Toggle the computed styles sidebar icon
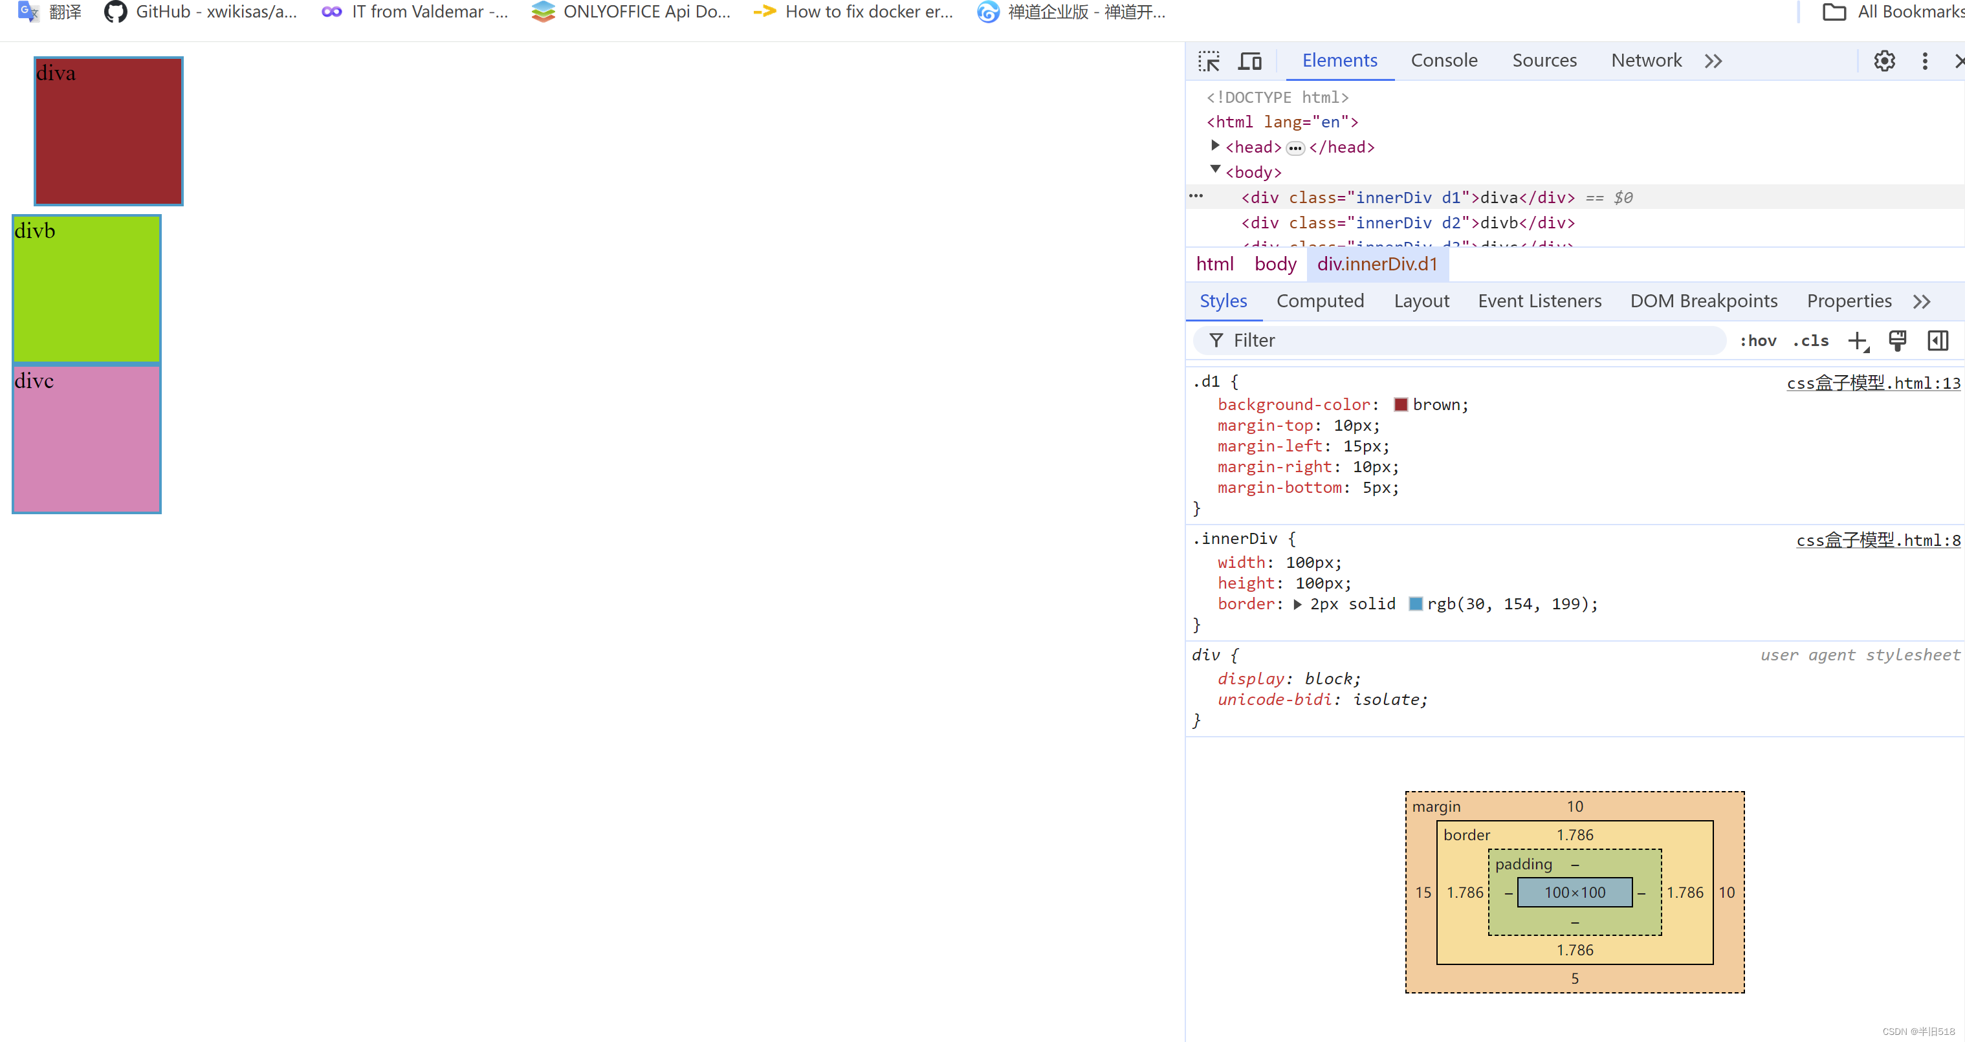This screenshot has height=1042, width=1965. (x=1938, y=341)
